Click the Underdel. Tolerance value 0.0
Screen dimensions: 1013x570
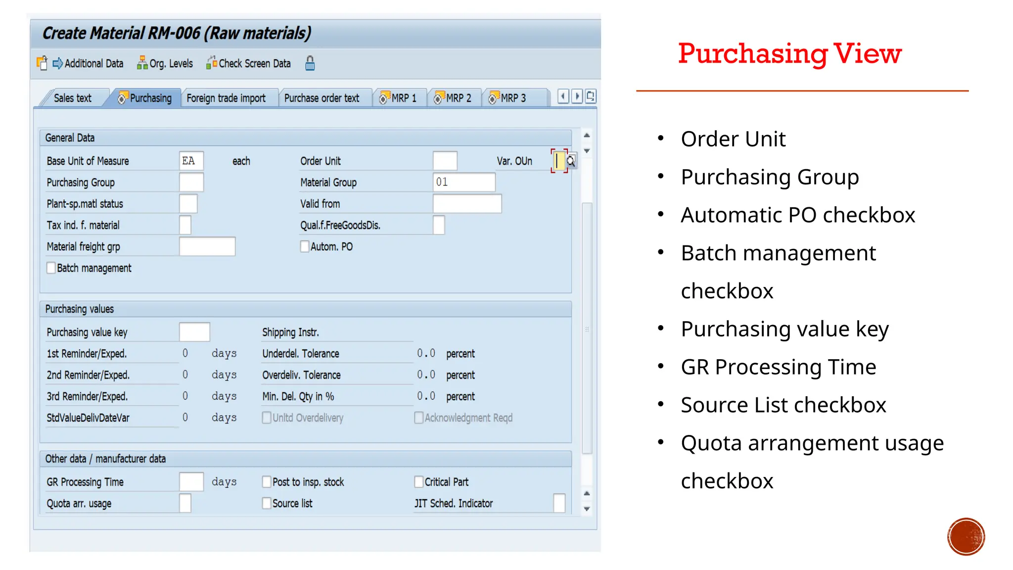[x=426, y=353]
